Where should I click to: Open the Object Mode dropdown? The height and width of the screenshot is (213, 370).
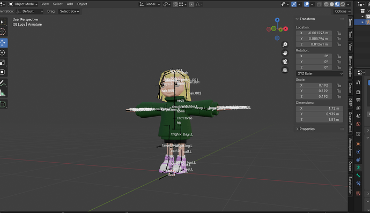tap(23, 4)
